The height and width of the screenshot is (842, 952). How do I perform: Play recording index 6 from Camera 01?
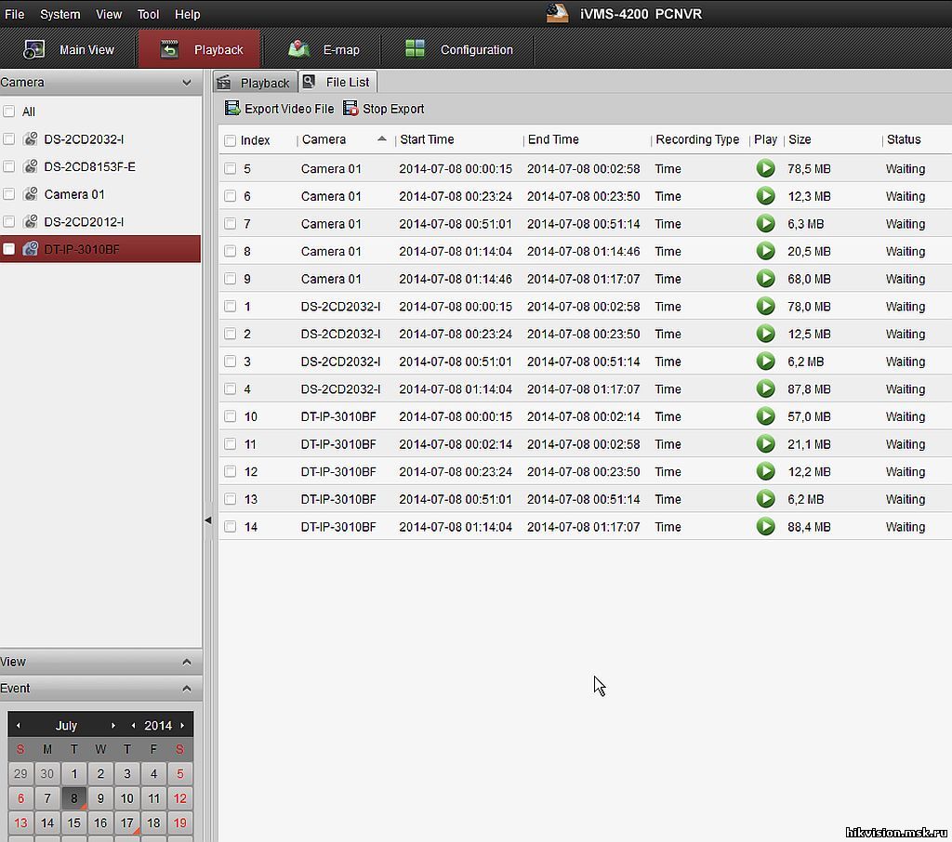pos(766,195)
